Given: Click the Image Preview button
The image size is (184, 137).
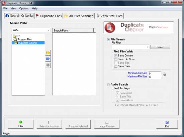Looking at the screenshot, I should [107, 124].
